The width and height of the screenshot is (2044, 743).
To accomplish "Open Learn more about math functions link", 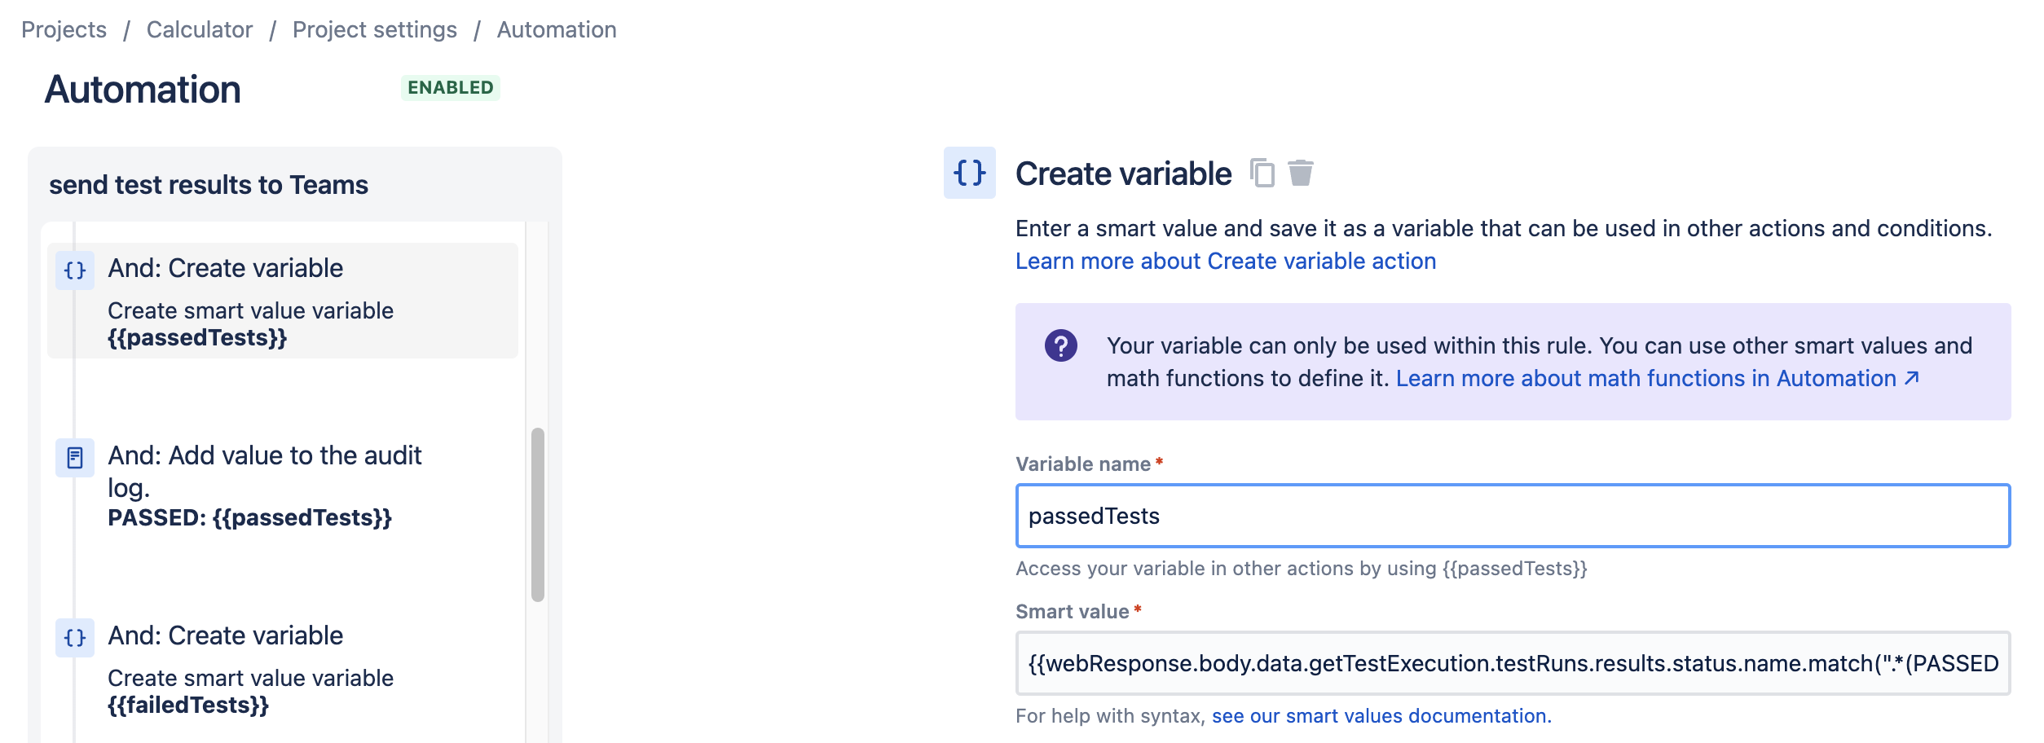I will [1646, 378].
